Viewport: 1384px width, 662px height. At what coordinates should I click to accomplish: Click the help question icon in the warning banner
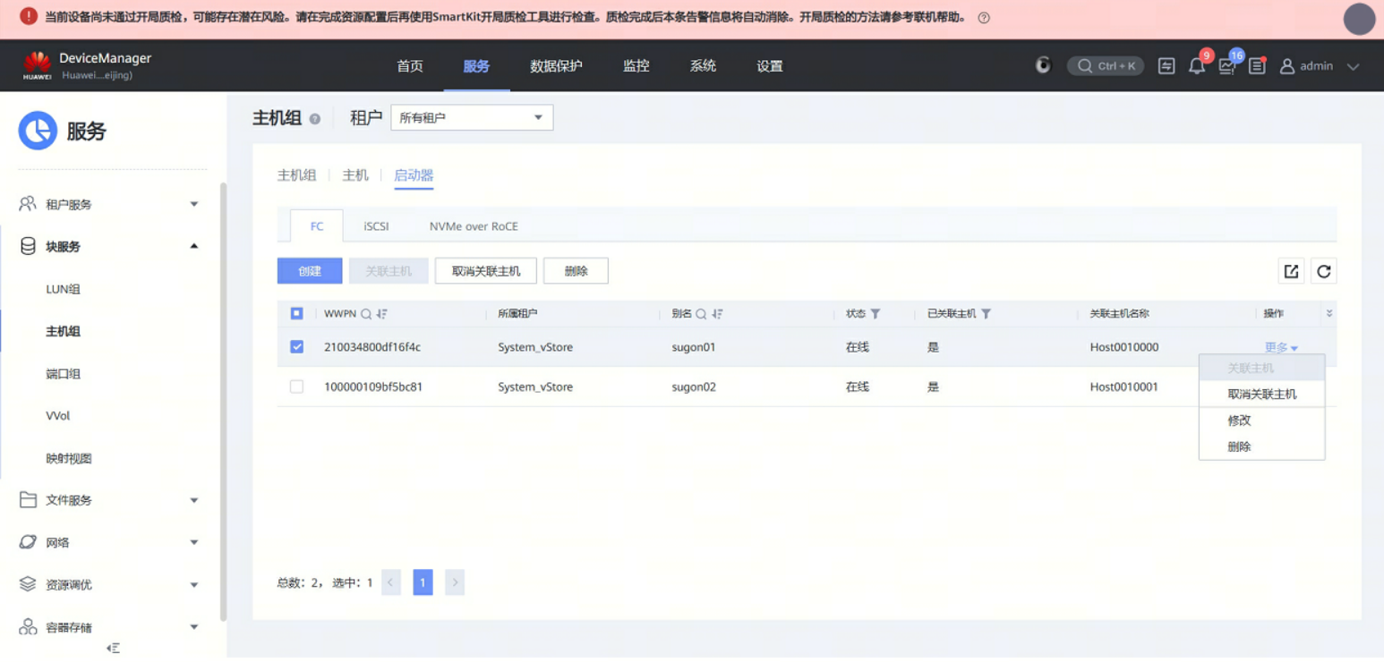[984, 18]
